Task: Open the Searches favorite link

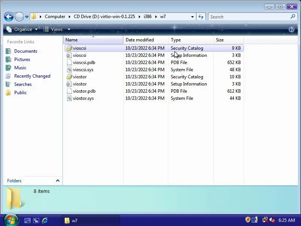Action: pyautogui.click(x=23, y=84)
